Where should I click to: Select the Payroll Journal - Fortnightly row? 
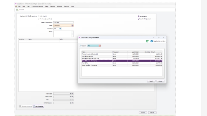(x=122, y=61)
